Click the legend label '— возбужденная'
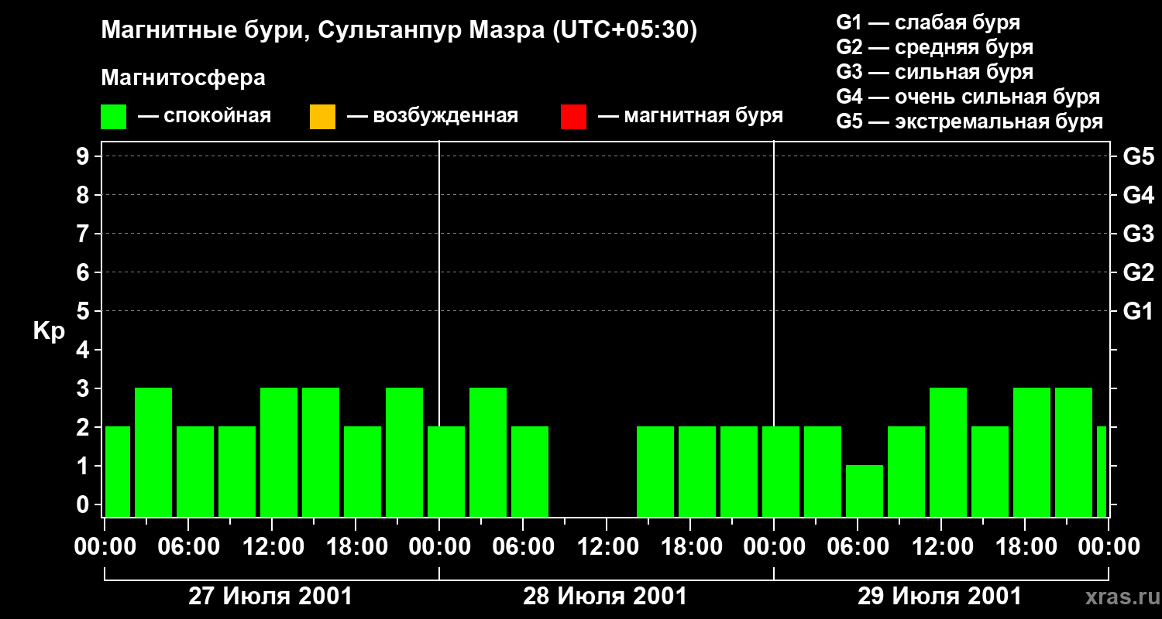Viewport: 1162px width, 619px height. (432, 116)
